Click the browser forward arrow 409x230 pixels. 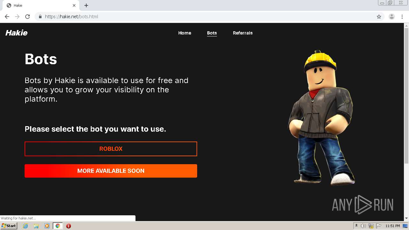point(17,17)
